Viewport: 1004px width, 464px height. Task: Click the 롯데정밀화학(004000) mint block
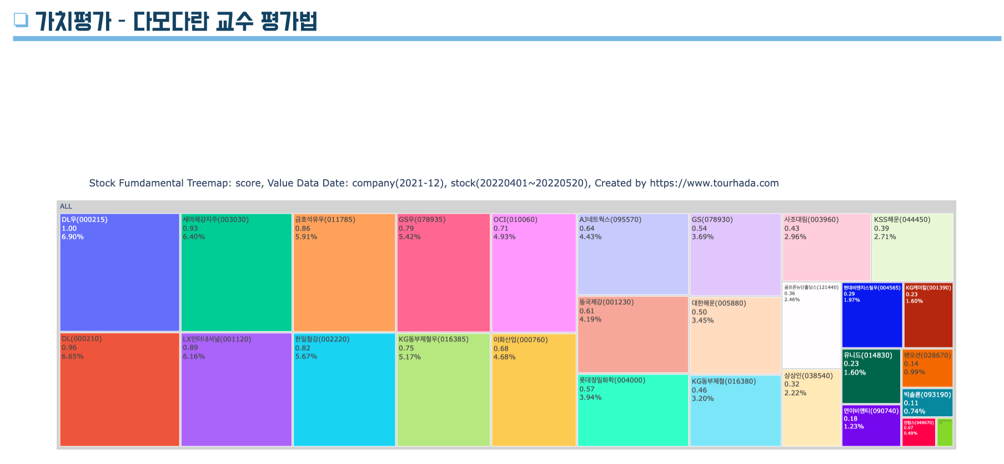[633, 411]
